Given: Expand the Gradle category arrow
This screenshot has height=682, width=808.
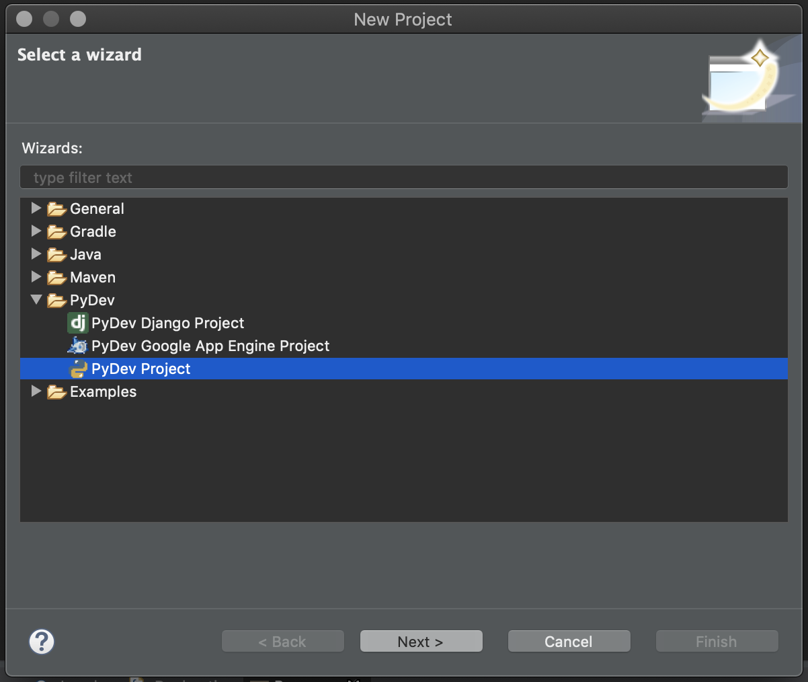Looking at the screenshot, I should coord(36,231).
